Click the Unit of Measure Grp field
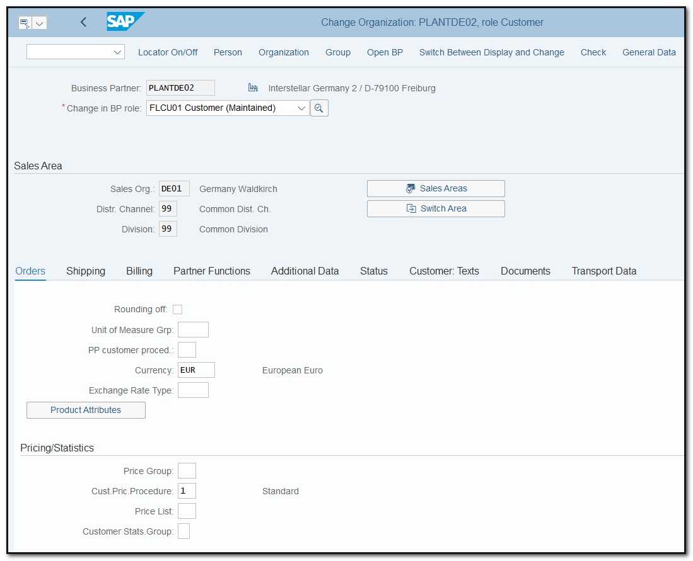Viewport: 693px width, 561px height. coord(193,330)
